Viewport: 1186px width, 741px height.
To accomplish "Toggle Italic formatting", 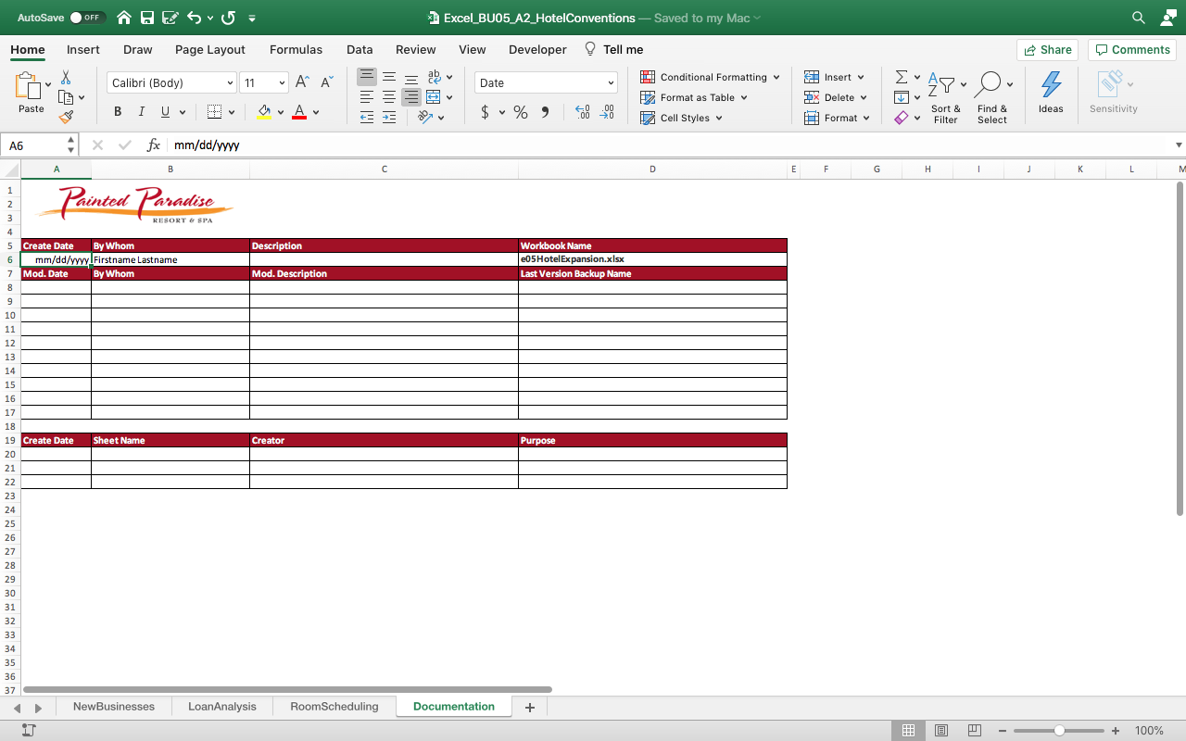I will click(141, 112).
